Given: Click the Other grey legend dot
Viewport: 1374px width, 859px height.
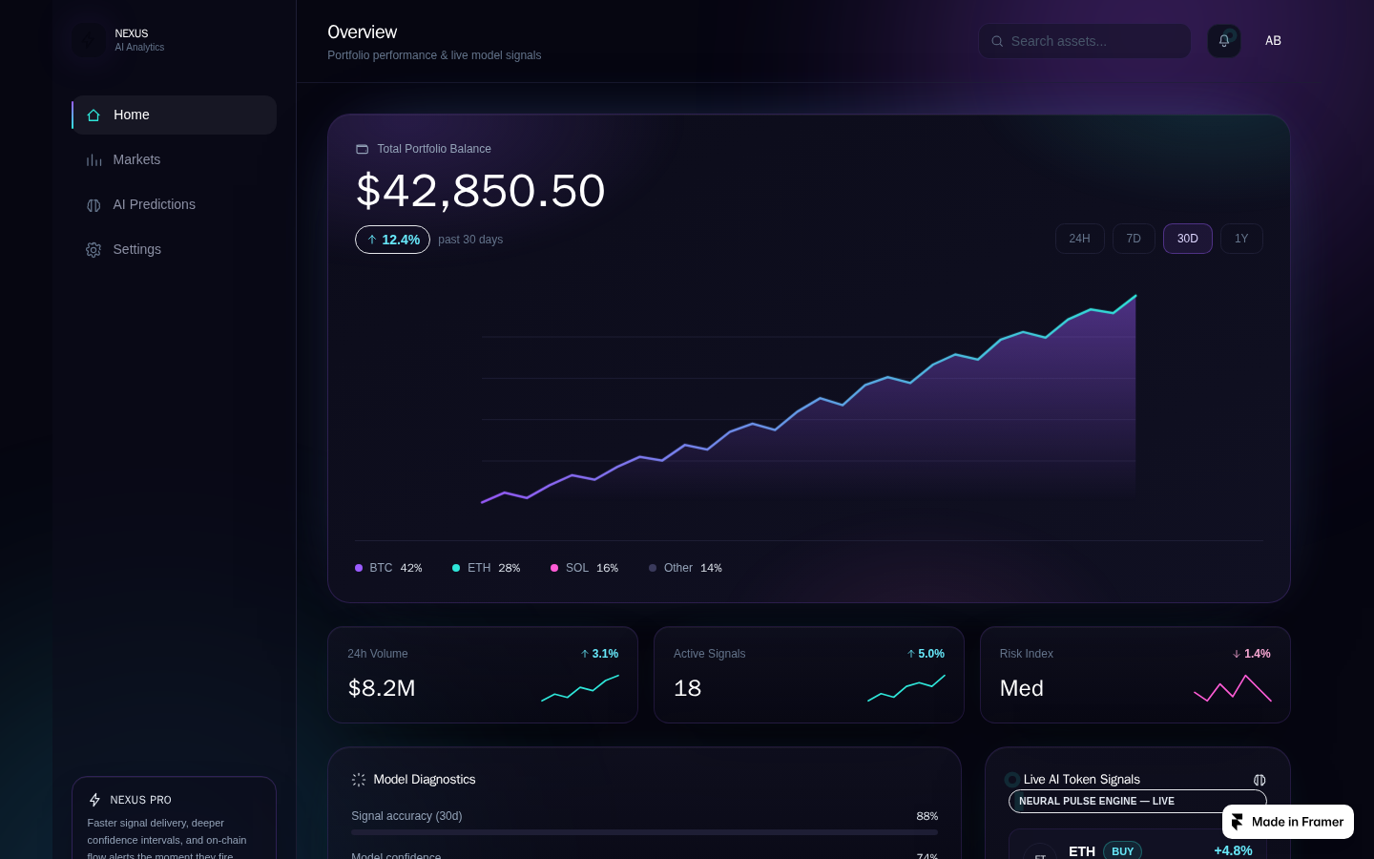Looking at the screenshot, I should point(653,568).
